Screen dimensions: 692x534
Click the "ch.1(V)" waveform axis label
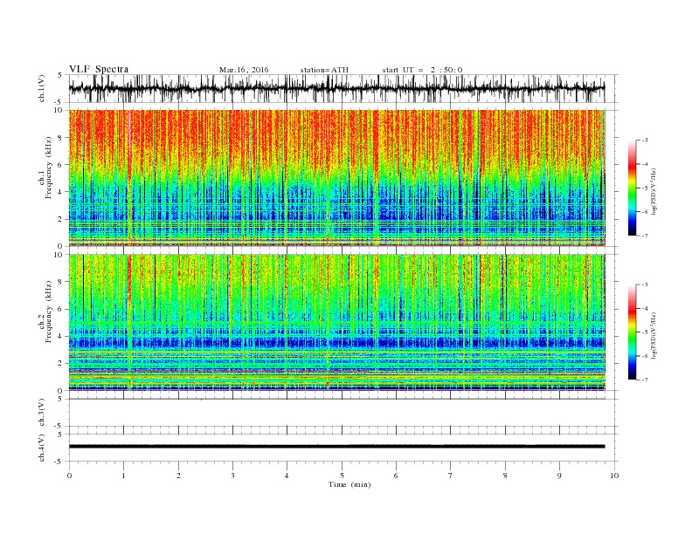[41, 88]
